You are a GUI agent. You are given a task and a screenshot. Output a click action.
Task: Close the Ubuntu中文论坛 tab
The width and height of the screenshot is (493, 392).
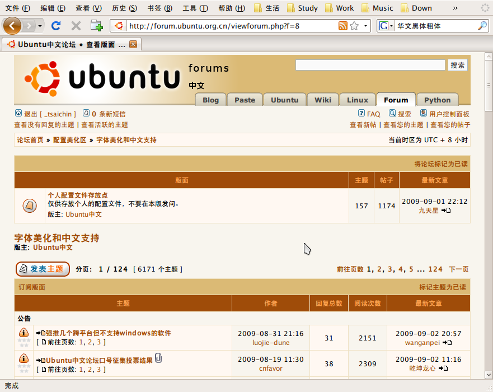click(x=133, y=44)
